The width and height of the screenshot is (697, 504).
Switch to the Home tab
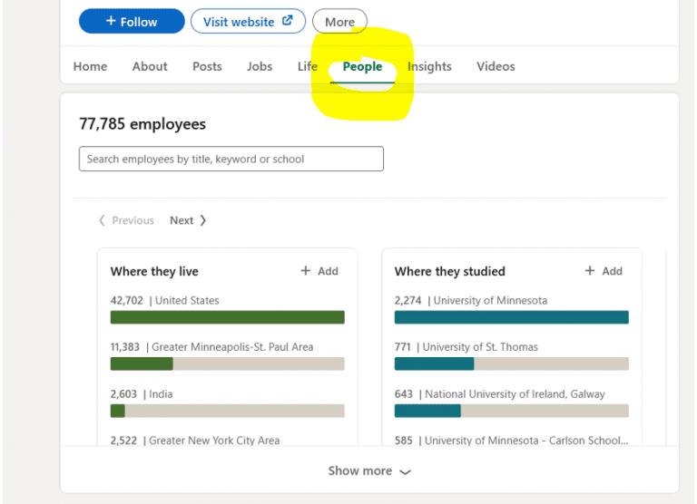click(x=90, y=66)
